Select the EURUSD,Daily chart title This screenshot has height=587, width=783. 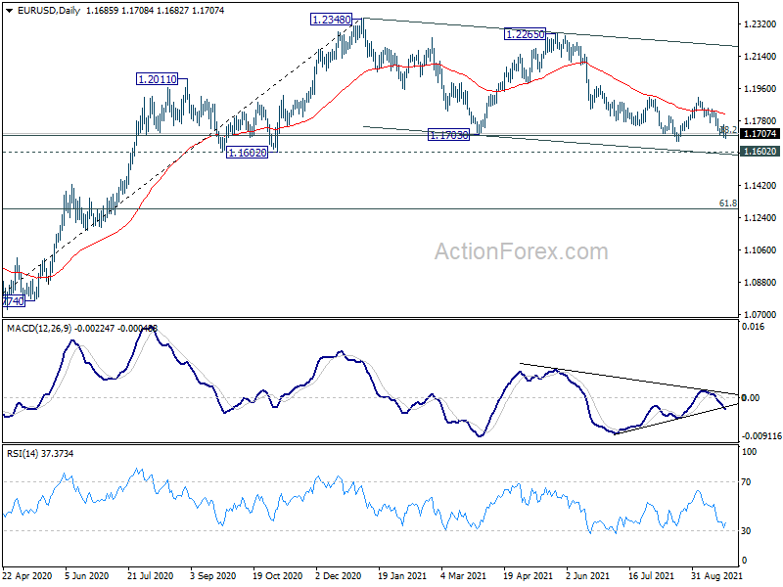(x=48, y=11)
